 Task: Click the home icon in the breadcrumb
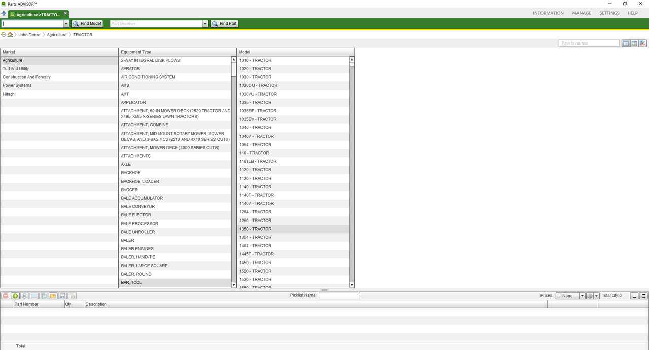(10, 35)
